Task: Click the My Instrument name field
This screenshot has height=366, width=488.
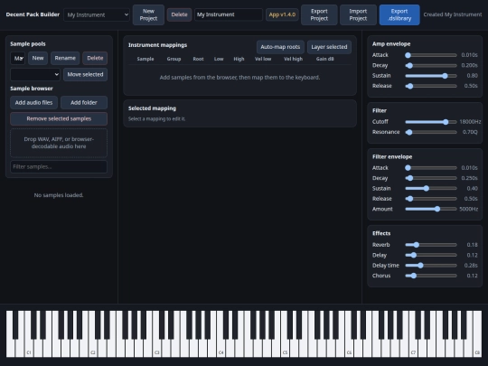Action: click(x=229, y=14)
